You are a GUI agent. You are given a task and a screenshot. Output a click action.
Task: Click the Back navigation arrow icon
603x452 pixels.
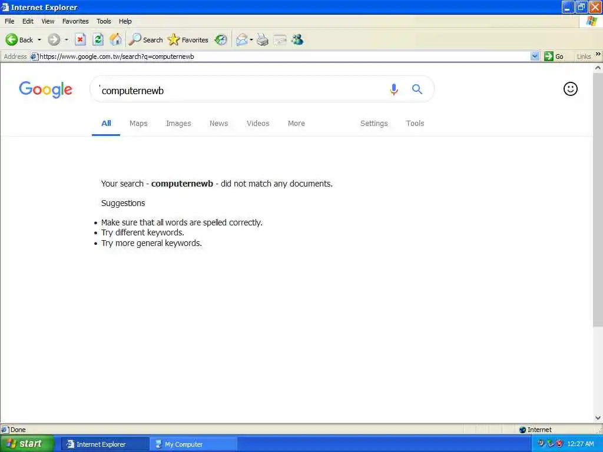(12, 39)
